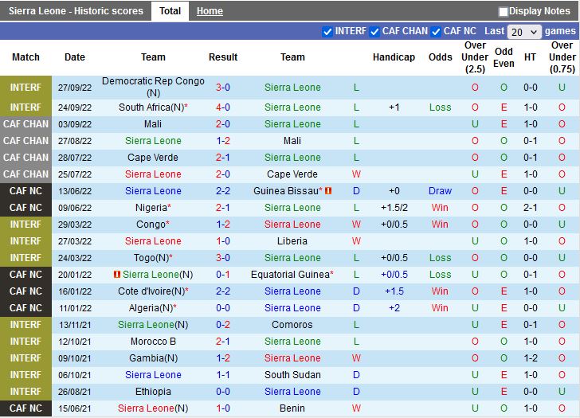Click the Over Under (2.5) column header
The image size is (580, 418).
(x=475, y=57)
